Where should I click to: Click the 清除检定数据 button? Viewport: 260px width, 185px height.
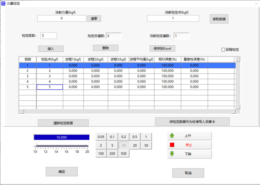pyautogui.click(x=63, y=123)
